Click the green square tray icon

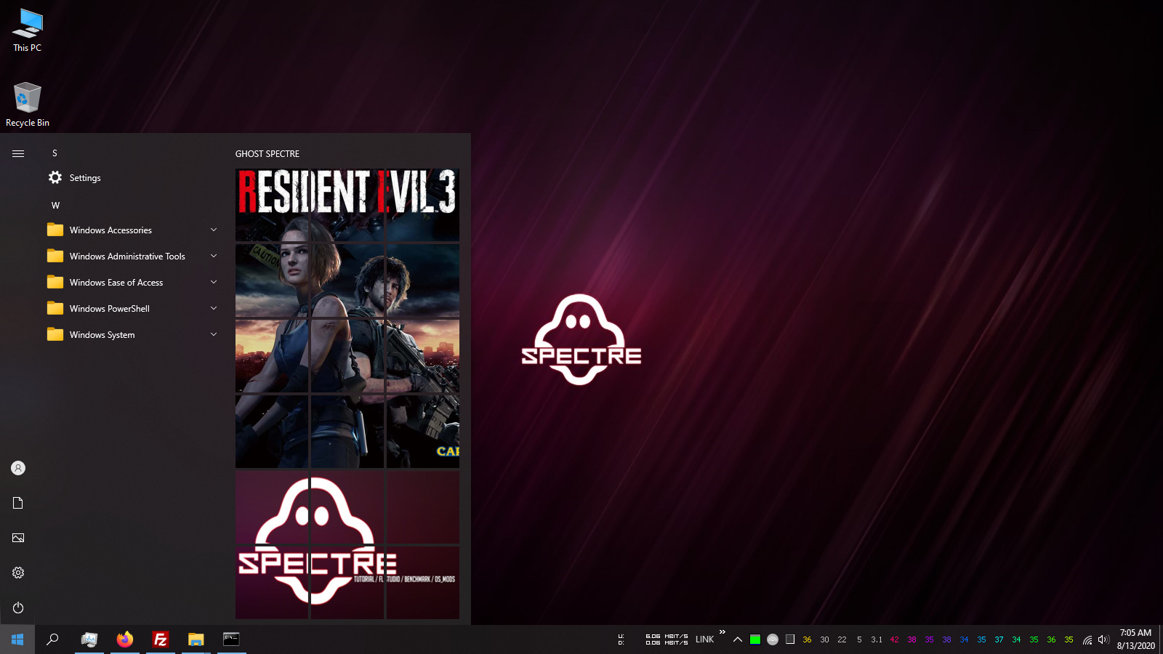point(755,639)
